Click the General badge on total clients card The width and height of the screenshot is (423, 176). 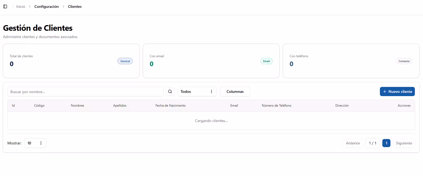tap(125, 61)
